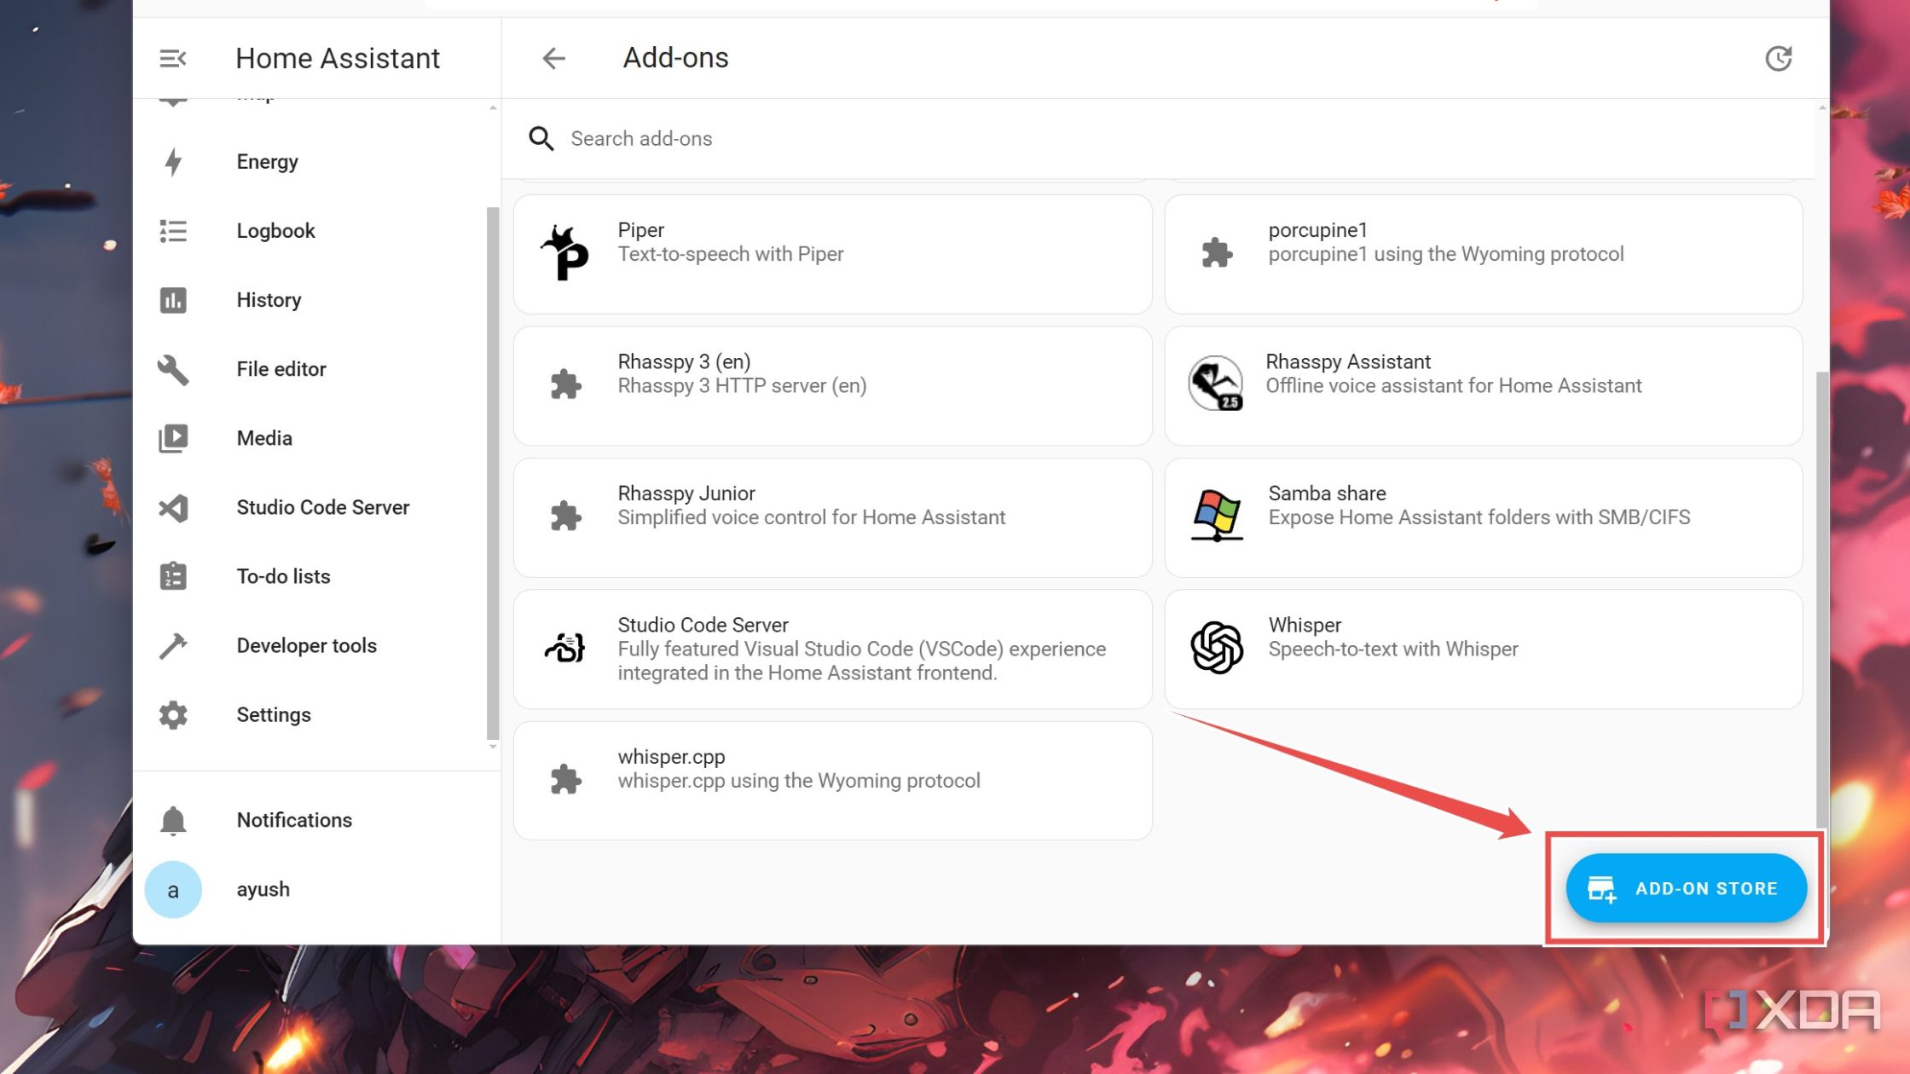
Task: Open the ayush user profile avatar
Action: (x=173, y=890)
